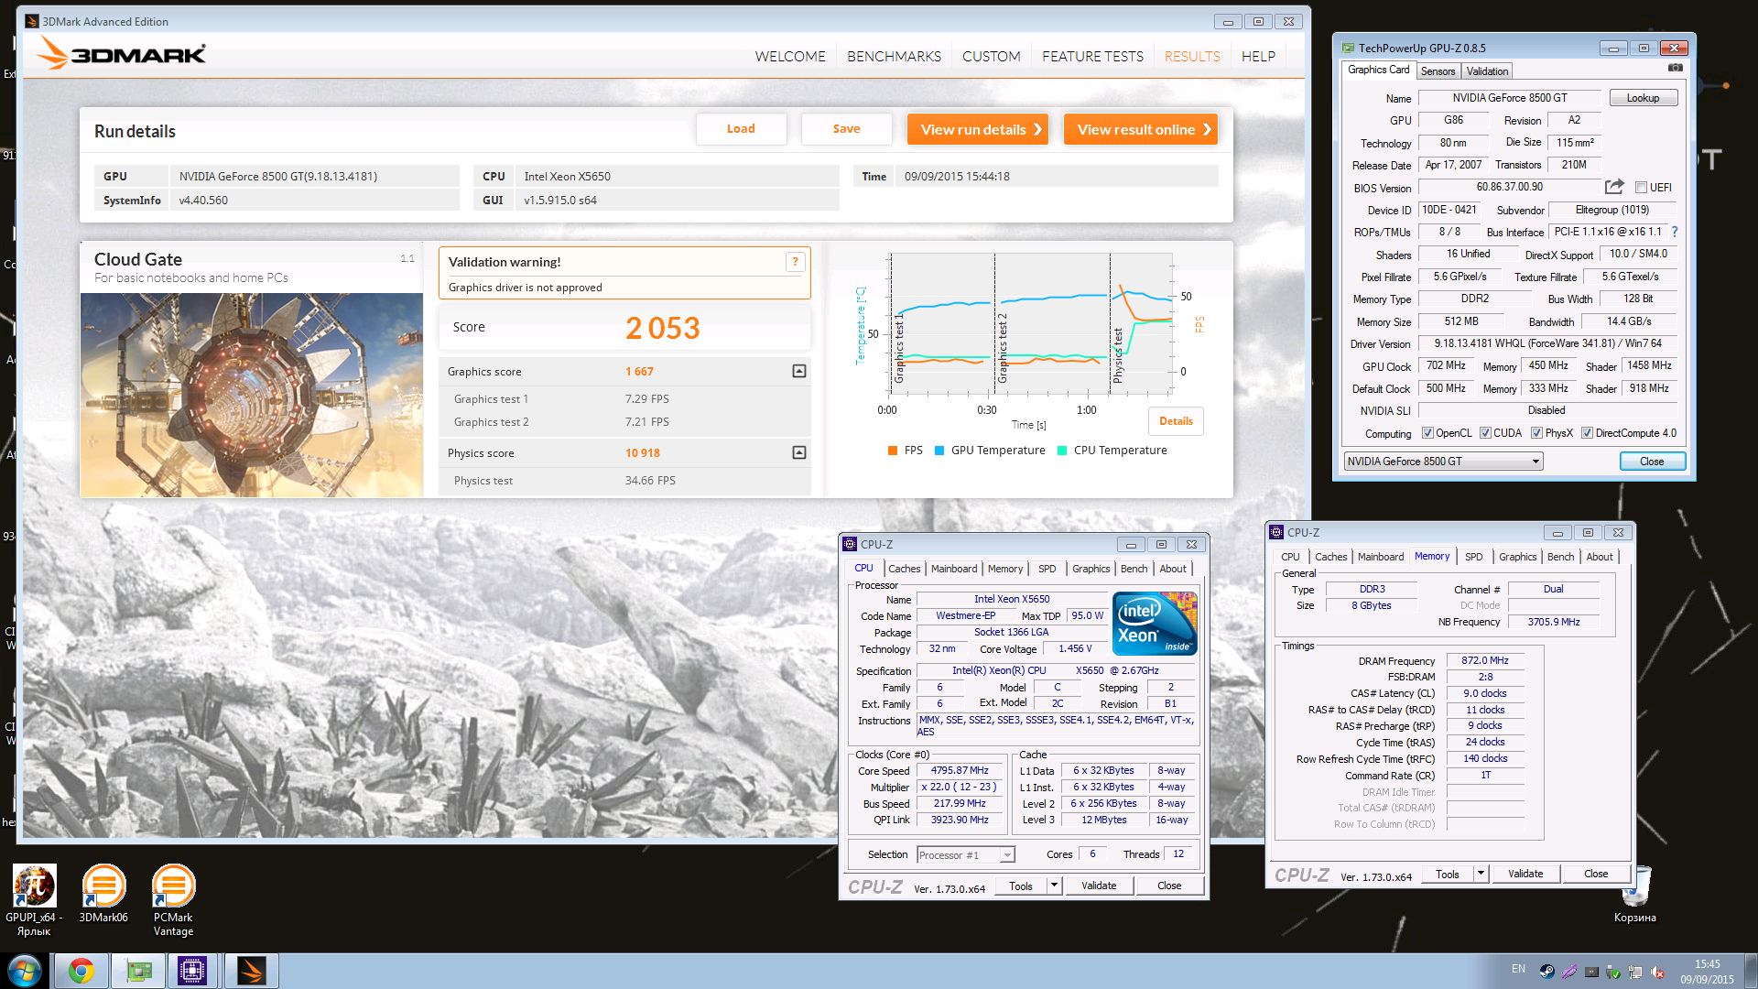The image size is (1758, 989).
Task: Click the blue GPU Temperature legend swatch
Action: click(x=939, y=451)
